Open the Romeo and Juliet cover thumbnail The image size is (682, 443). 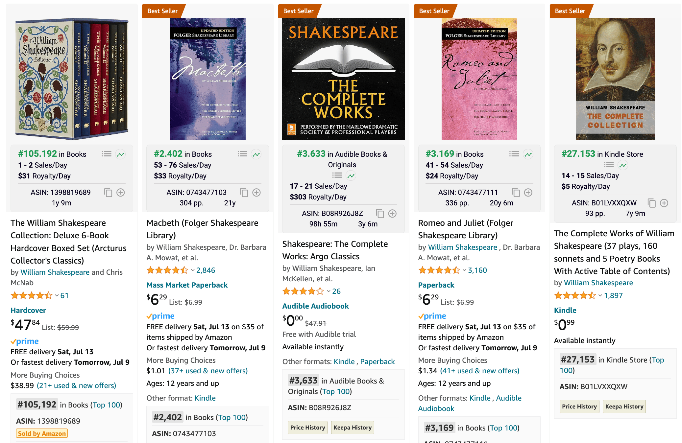(x=479, y=79)
